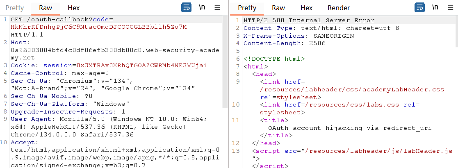
Task: Click the academyLabHeader.css path in response
Action: (x=352, y=89)
